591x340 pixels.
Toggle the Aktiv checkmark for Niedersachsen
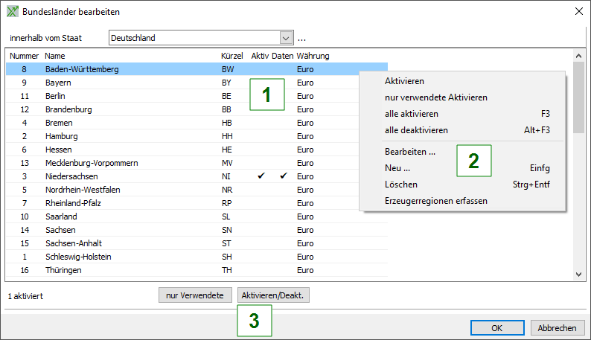pos(261,176)
